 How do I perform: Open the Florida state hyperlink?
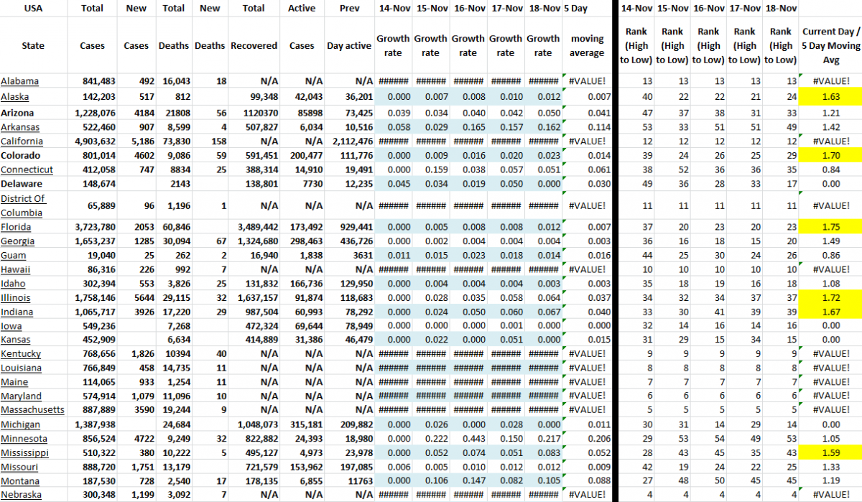[16, 227]
